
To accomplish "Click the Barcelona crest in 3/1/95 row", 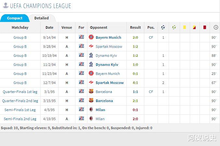I will (91, 92).
